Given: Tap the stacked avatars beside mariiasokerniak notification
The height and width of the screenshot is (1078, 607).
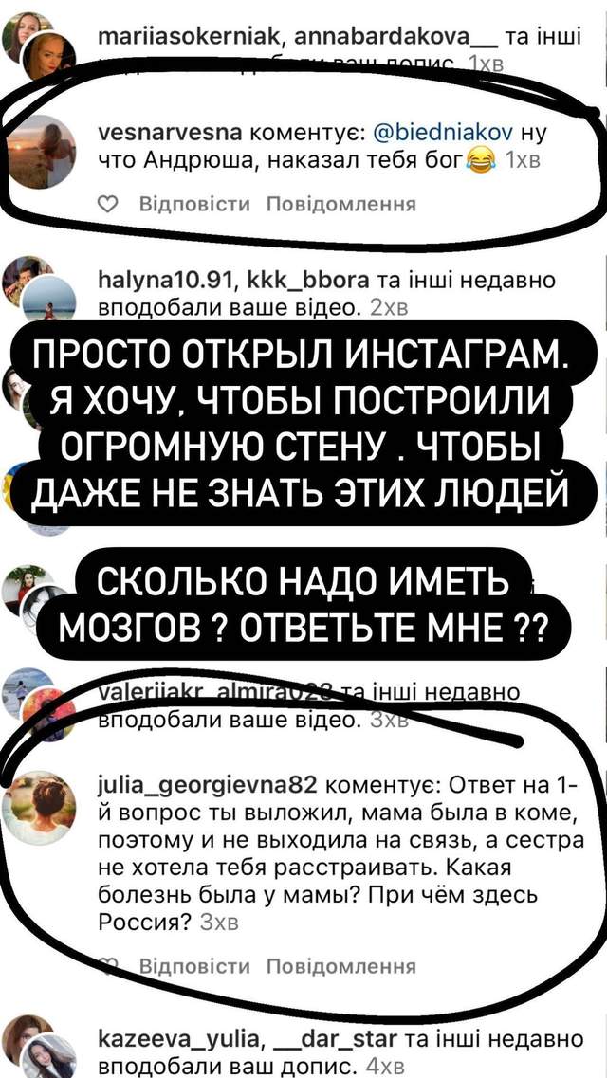Looking at the screenshot, I should [40, 46].
